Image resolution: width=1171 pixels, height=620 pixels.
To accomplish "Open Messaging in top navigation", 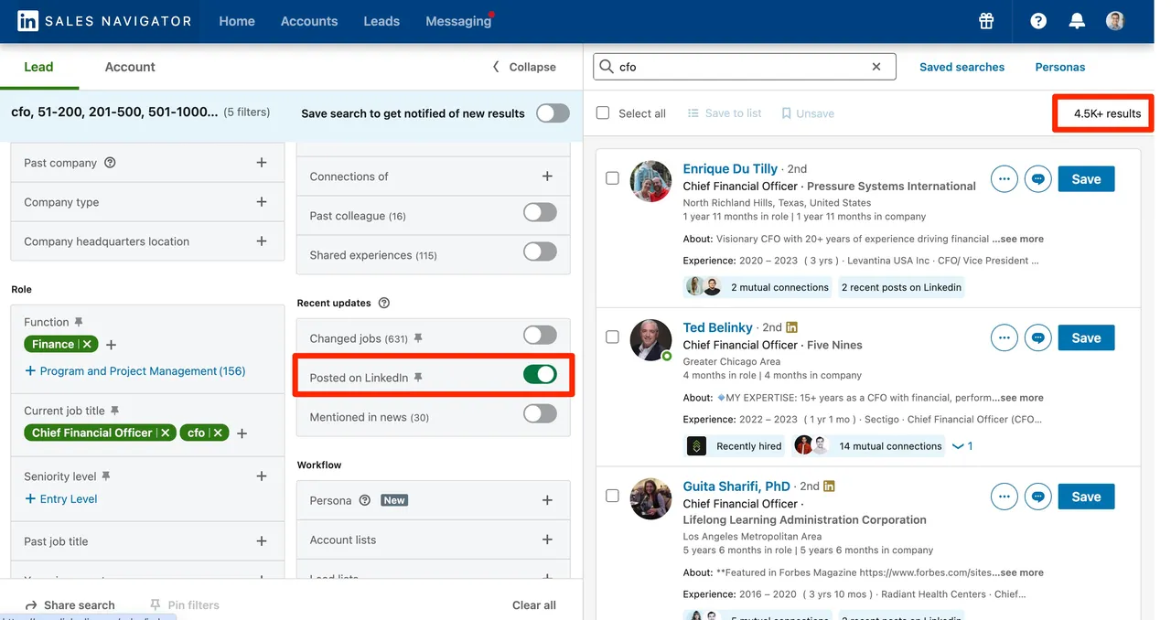I will pyautogui.click(x=458, y=21).
